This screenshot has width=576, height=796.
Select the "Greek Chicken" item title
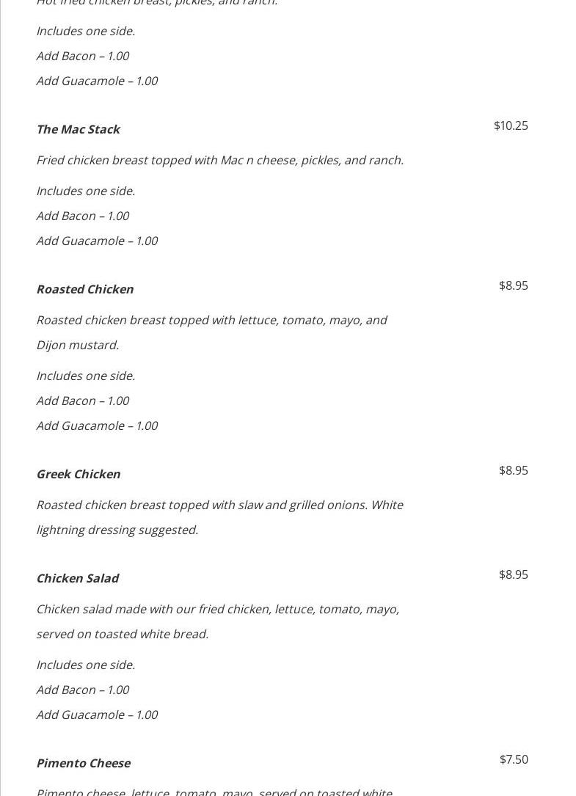(x=78, y=474)
